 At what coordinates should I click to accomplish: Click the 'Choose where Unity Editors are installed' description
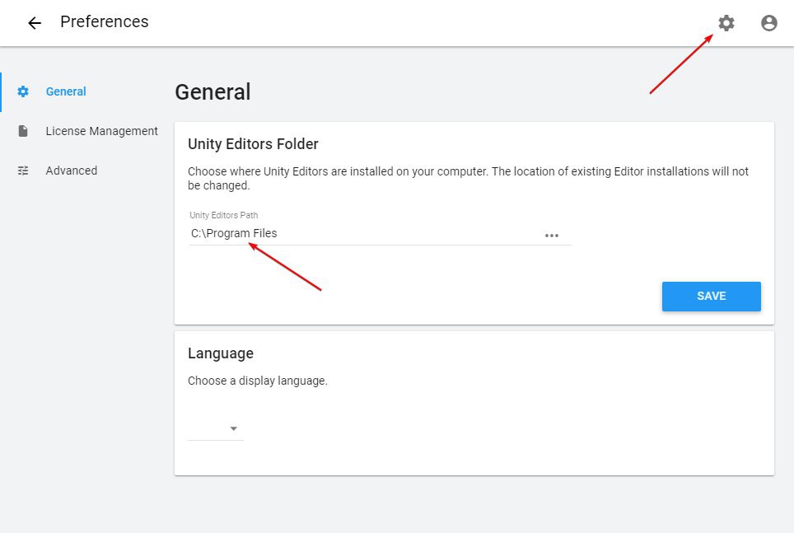click(468, 178)
